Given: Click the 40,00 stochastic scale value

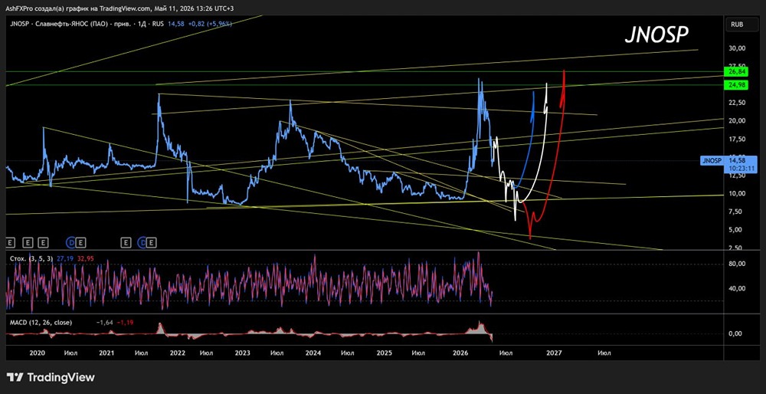Looking at the screenshot, I should coord(737,288).
